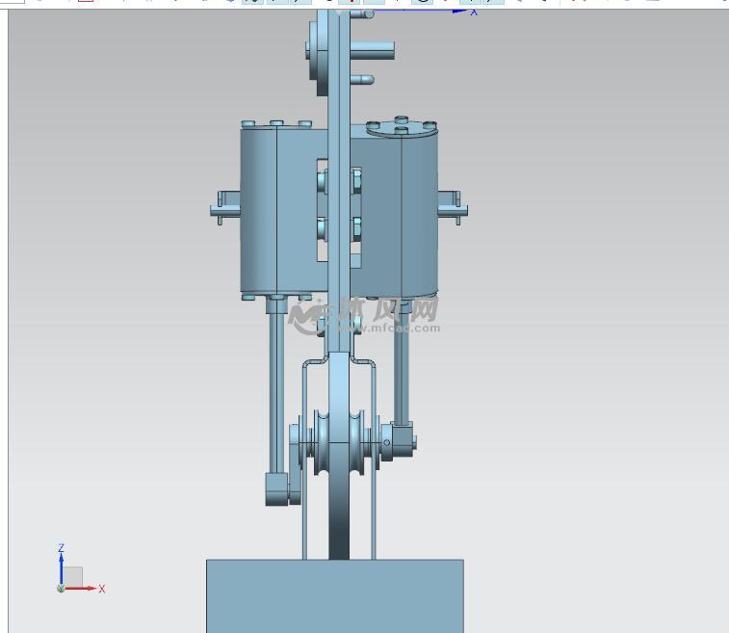The image size is (729, 633).
Task: Pick the bolted top cover of the right cylinder
Action: click(402, 128)
